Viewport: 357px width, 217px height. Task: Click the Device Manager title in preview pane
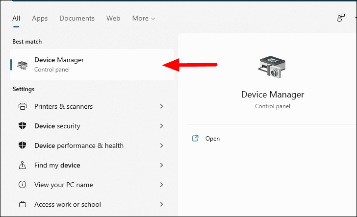pos(273,95)
